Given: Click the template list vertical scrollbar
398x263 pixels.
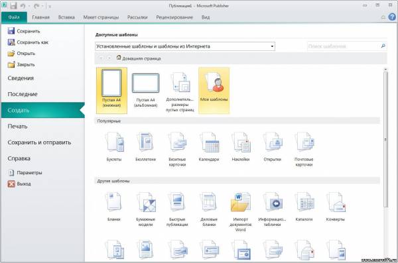Looking at the screenshot, I should 385,140.
